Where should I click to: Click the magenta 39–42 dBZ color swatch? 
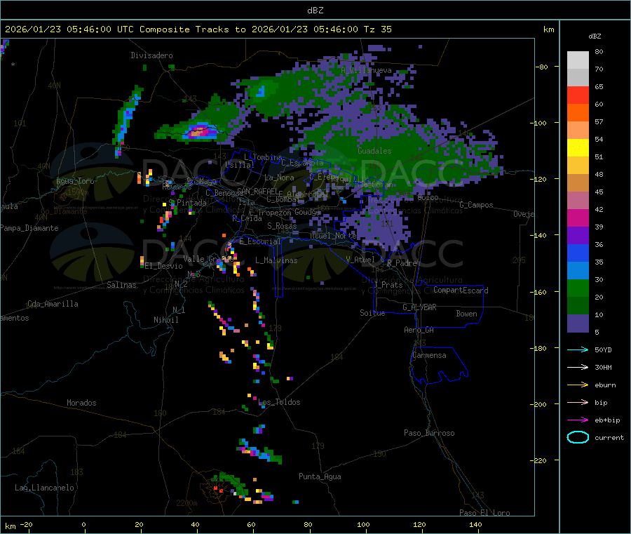pos(578,218)
